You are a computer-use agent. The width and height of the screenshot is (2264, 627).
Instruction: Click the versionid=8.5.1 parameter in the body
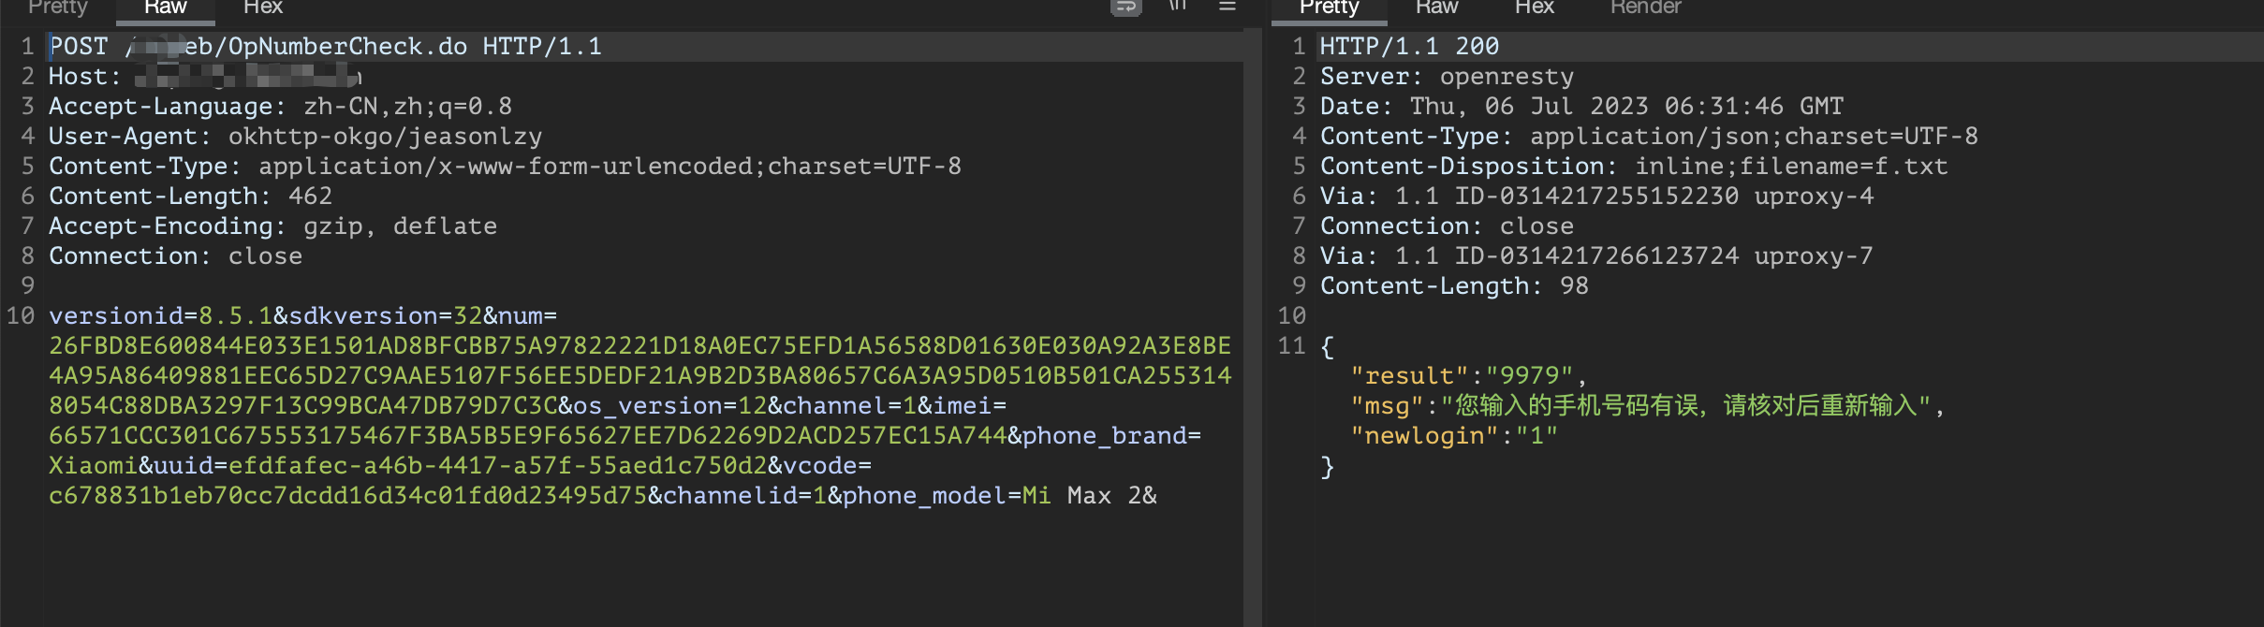tap(160, 316)
